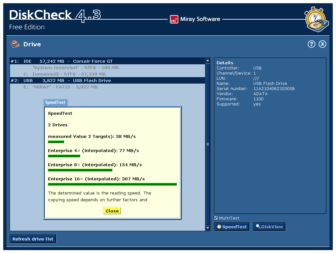This screenshot has width=336, height=253.
Task: Click the measured value 38 MB/s bar
Action: (x=56, y=142)
